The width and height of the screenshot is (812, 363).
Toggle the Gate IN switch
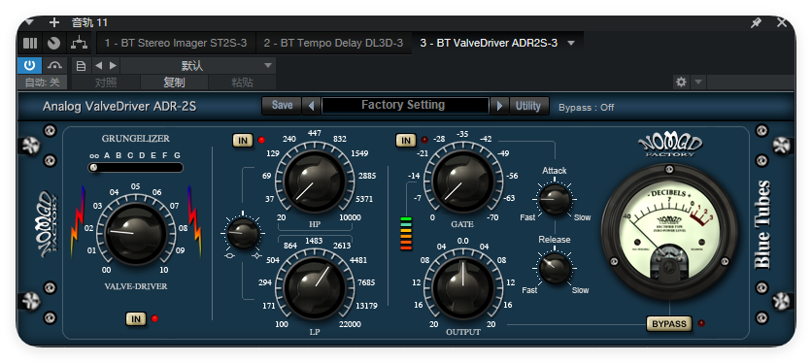tap(406, 141)
